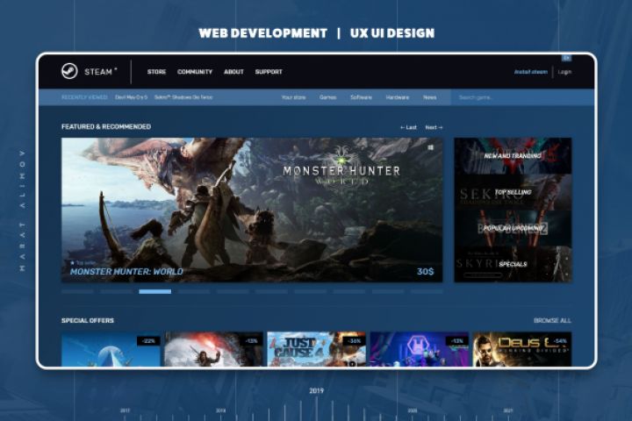Select the Software tab

(x=361, y=97)
